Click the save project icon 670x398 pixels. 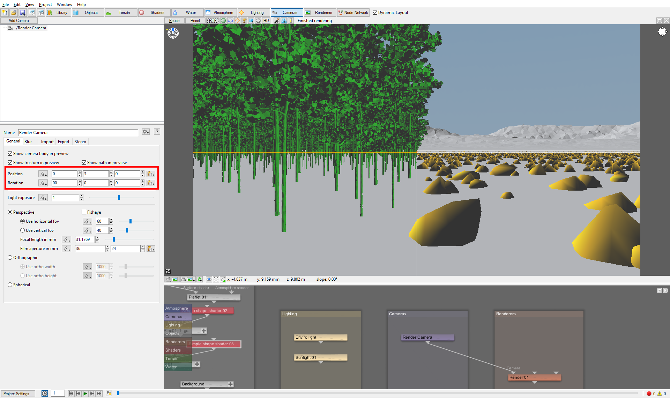coord(23,13)
